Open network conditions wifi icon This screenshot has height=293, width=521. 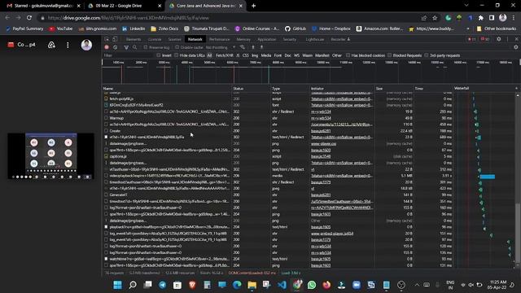tap(243, 47)
